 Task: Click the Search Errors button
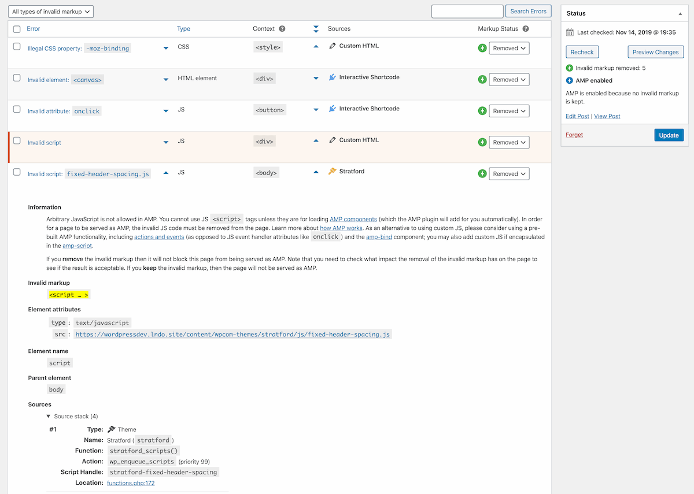[528, 11]
